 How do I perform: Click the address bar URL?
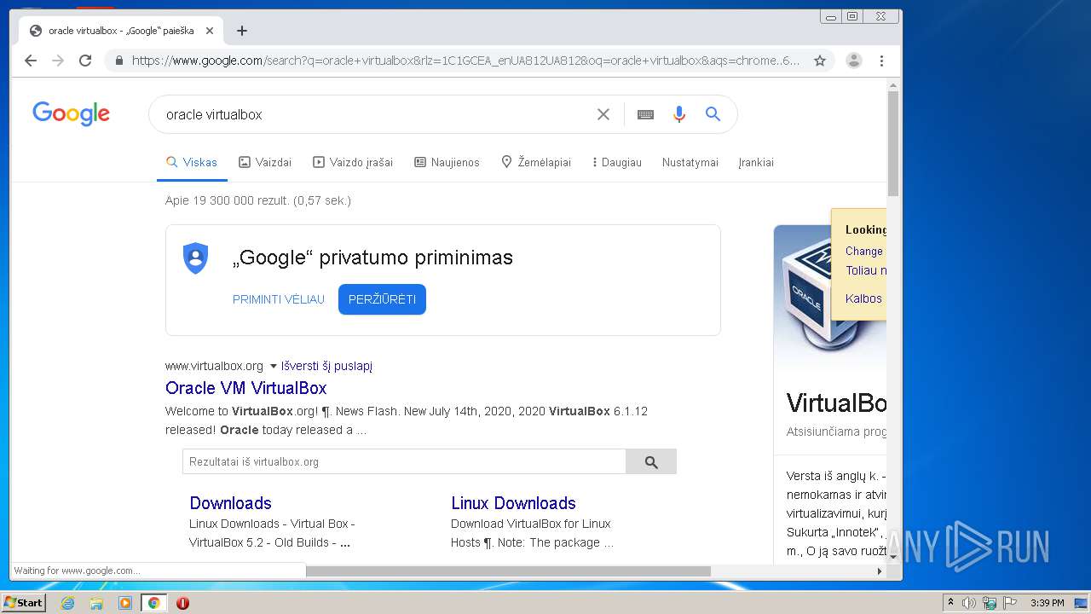tap(466, 61)
